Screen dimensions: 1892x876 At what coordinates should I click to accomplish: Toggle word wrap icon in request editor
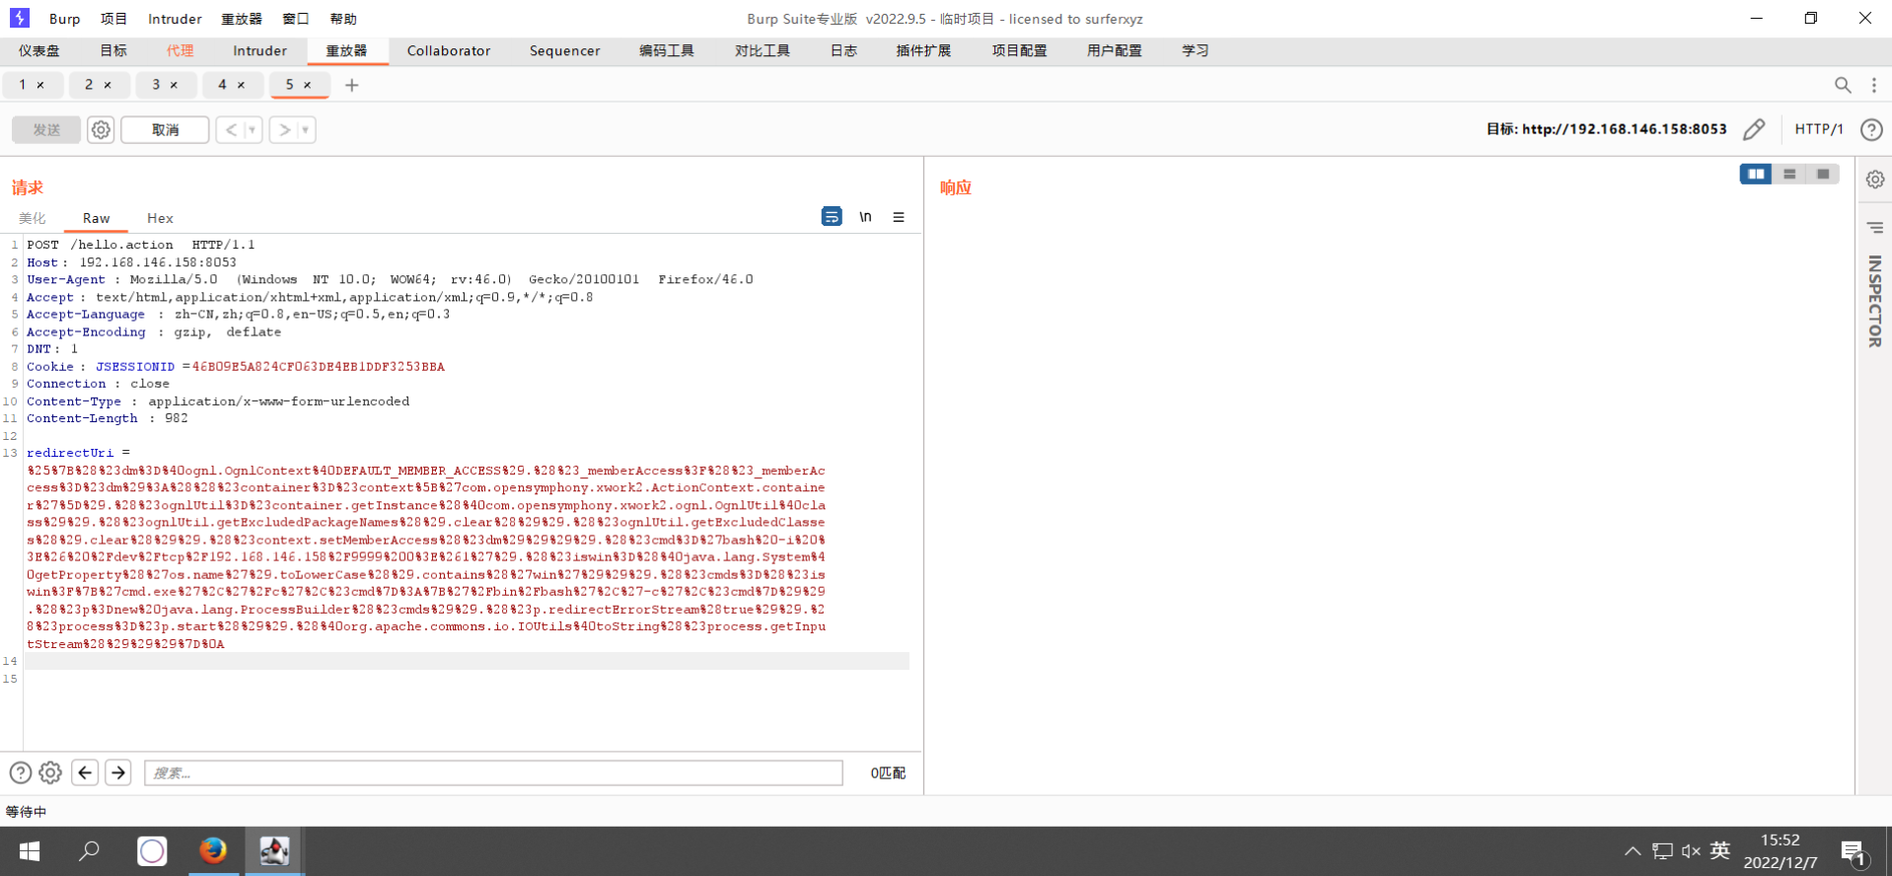[x=832, y=216]
